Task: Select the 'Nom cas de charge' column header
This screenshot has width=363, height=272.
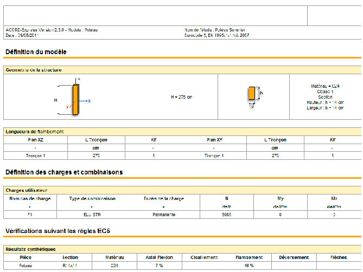Action: click(x=30, y=198)
